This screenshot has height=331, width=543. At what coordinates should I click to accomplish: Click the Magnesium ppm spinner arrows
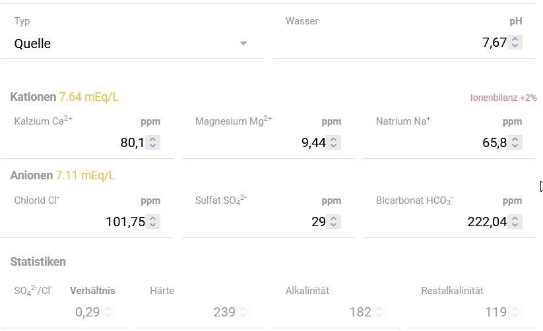[x=334, y=142]
